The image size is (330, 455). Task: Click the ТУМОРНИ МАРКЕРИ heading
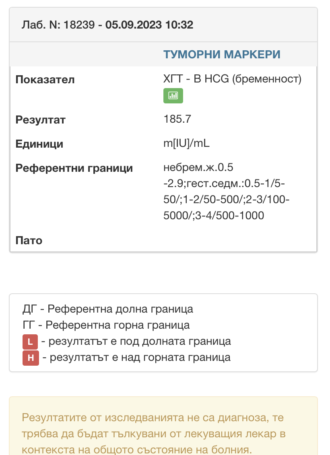(222, 55)
